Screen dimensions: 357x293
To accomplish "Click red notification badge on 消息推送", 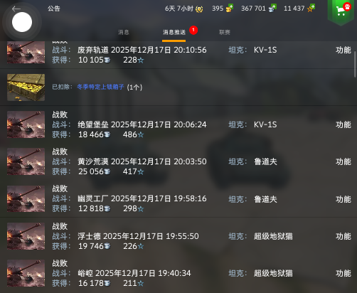I will (x=193, y=30).
